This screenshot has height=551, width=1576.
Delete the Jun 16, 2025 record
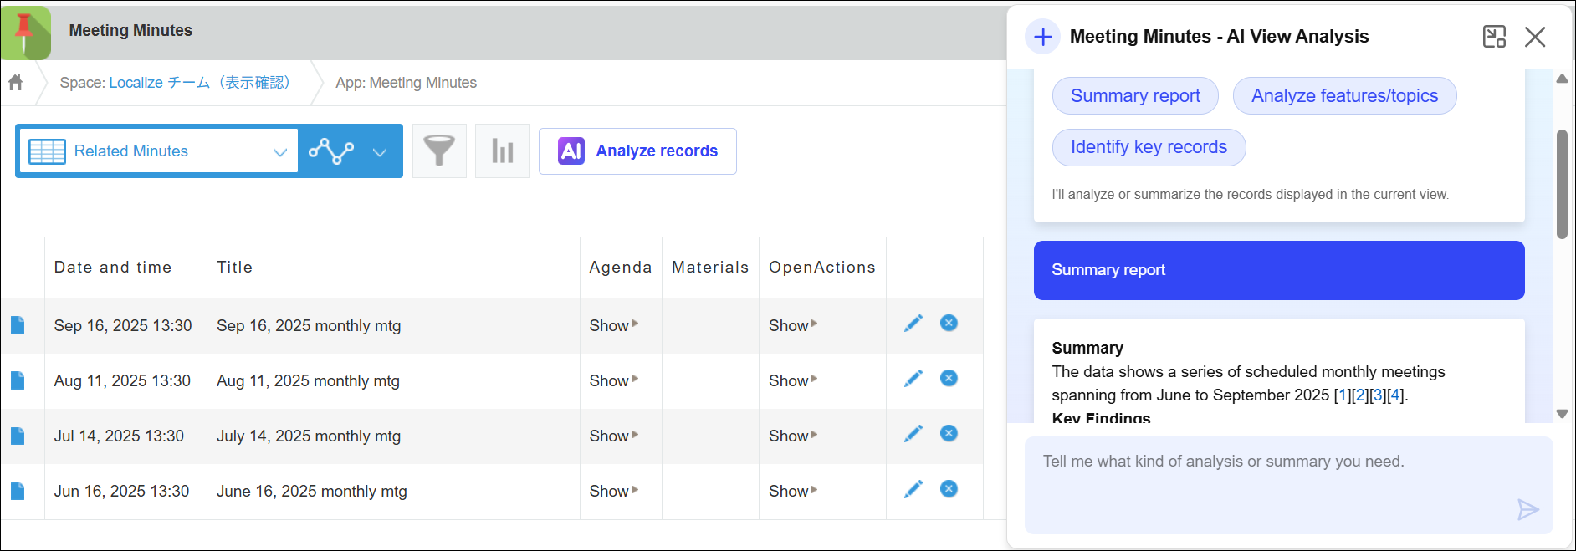[x=949, y=489]
